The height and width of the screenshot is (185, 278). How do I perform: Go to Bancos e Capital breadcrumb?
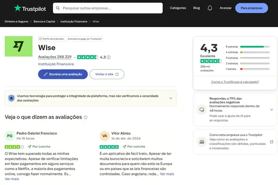pyautogui.click(x=44, y=21)
